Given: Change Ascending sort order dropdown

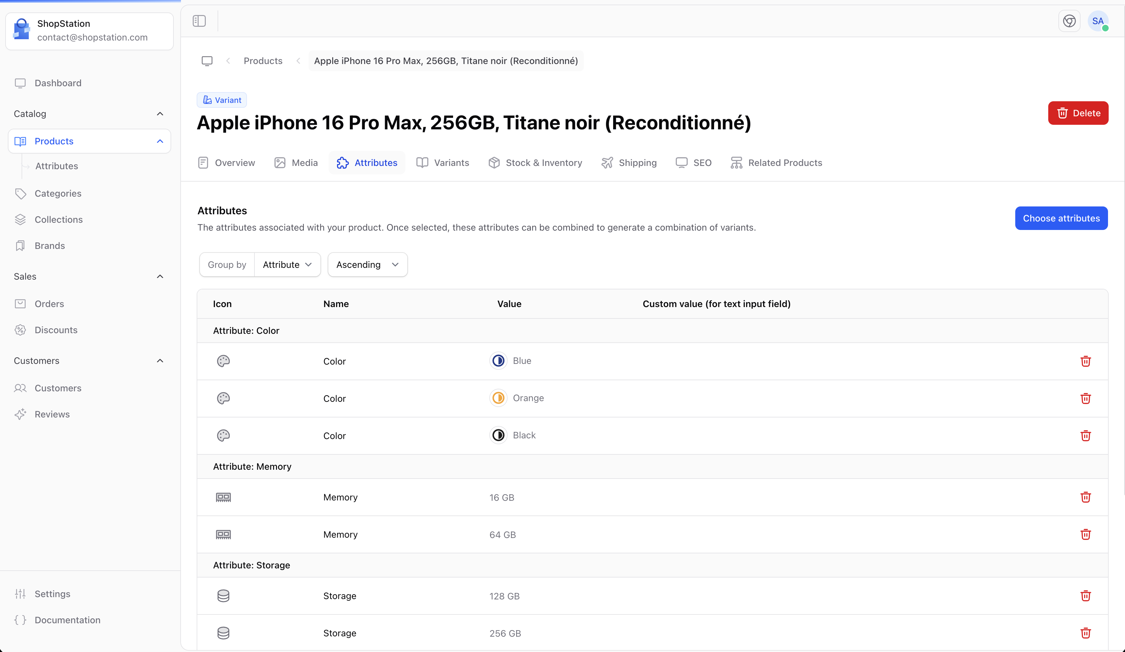Looking at the screenshot, I should 367,264.
